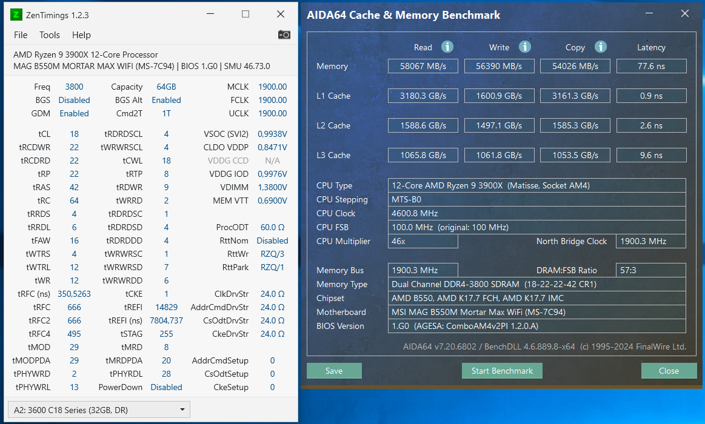Click the L2 Cache Latency value 2.6 ns
Image resolution: width=705 pixels, height=424 pixels.
click(652, 125)
